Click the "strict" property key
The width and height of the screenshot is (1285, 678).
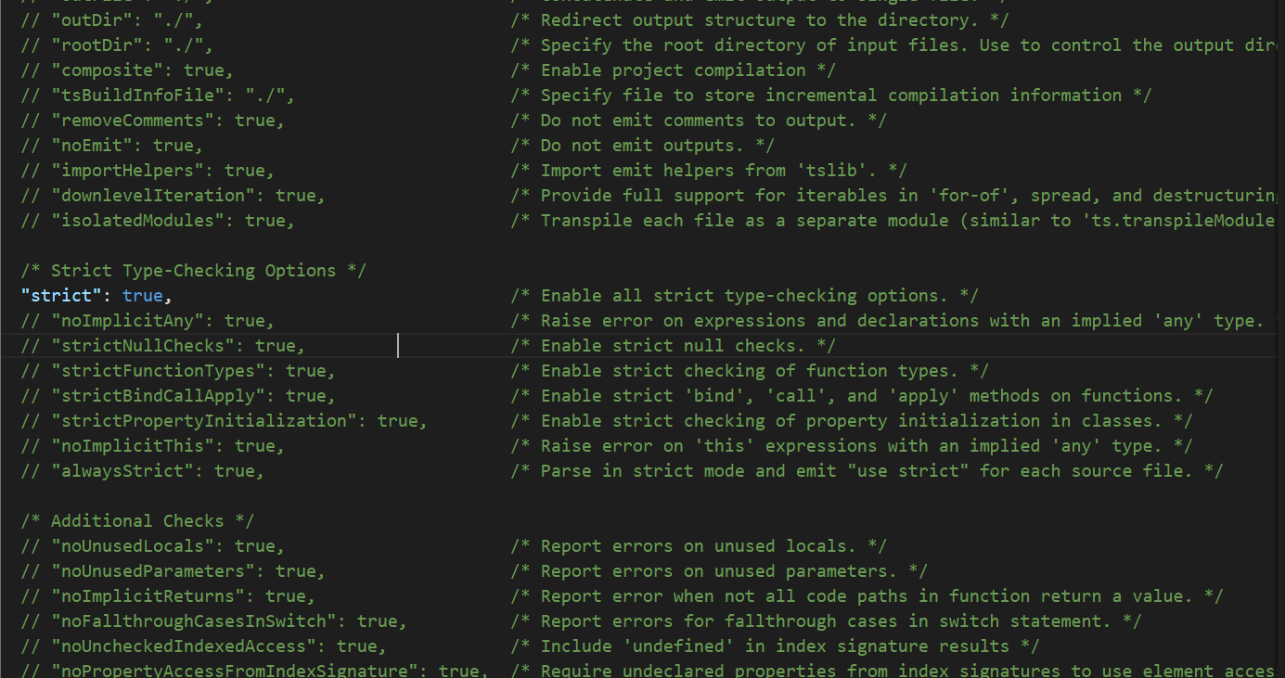62,296
